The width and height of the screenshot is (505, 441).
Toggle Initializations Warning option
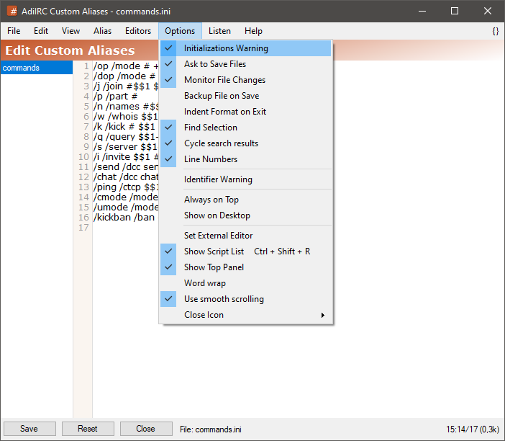pos(246,48)
